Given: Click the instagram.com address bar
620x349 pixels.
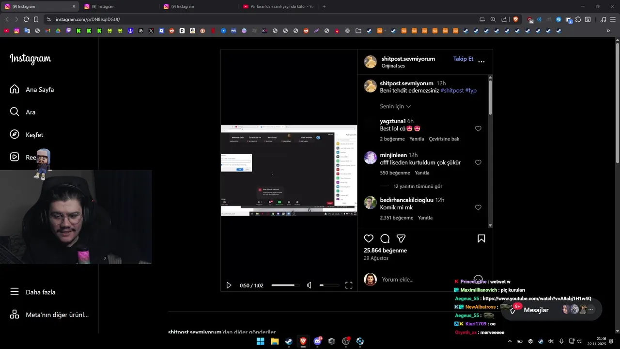Looking at the screenshot, I should click(262, 19).
